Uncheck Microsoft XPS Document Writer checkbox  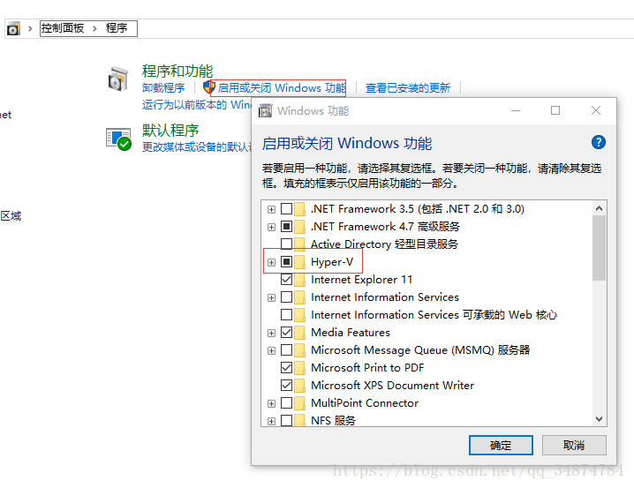(286, 386)
